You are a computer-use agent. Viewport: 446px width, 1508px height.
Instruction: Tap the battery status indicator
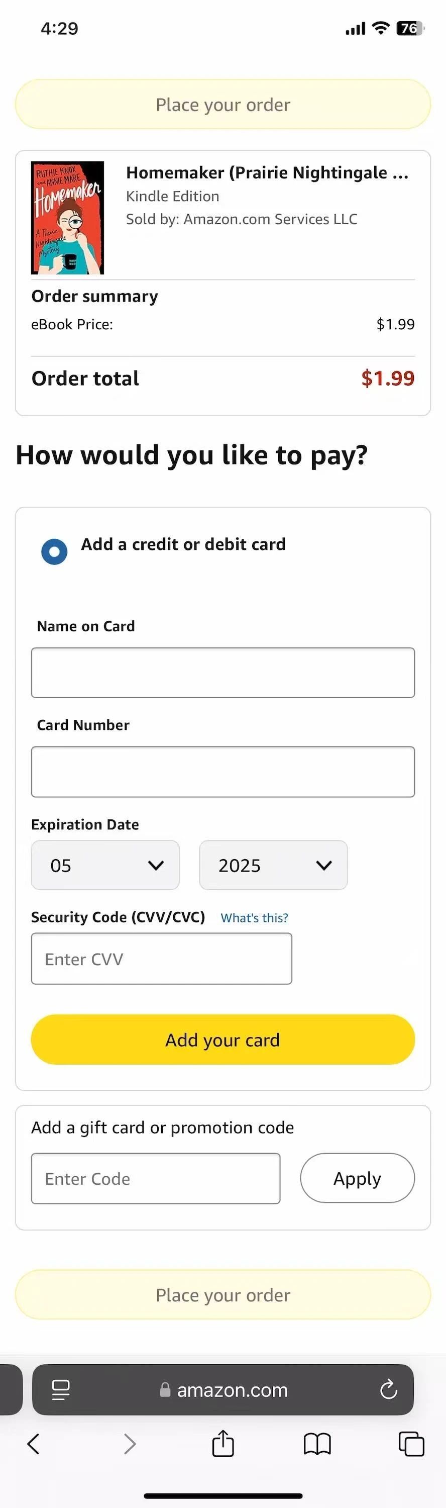pyautogui.click(x=410, y=28)
